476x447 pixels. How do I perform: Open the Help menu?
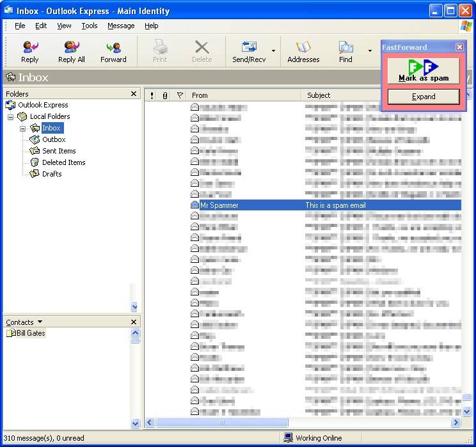pyautogui.click(x=151, y=26)
